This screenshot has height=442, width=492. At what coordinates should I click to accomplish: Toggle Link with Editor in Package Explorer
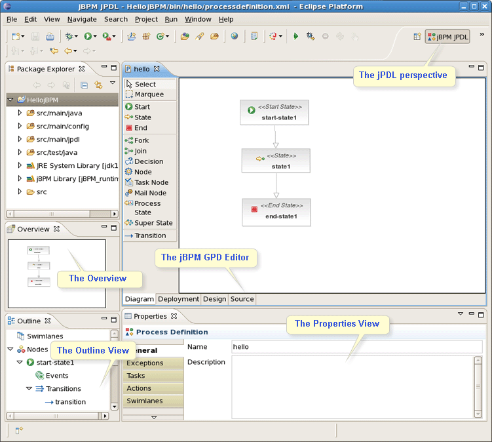(x=98, y=85)
